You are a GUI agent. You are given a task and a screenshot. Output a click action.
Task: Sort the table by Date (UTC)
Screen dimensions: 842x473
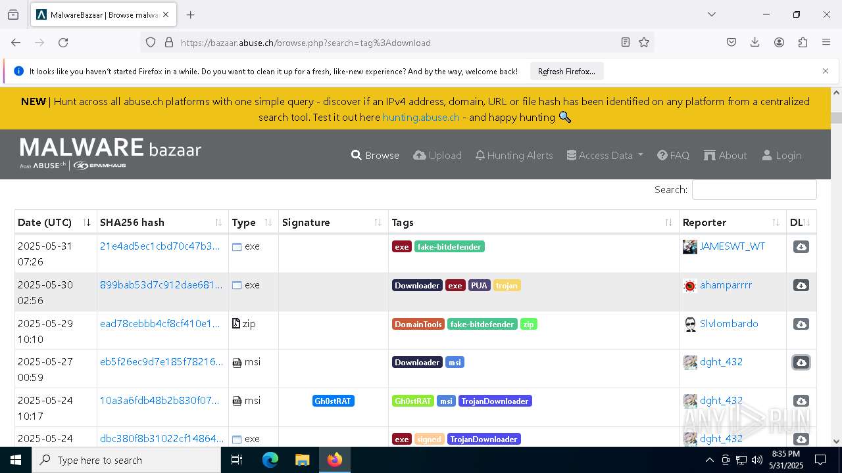click(x=56, y=223)
